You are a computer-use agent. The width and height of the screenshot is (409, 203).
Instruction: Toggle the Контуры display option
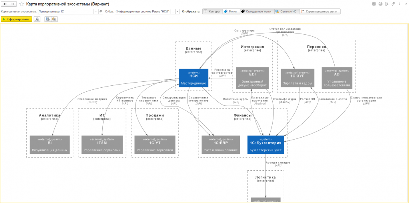coord(212,12)
